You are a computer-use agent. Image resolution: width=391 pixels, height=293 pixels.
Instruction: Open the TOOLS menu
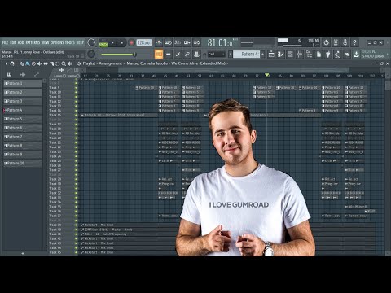[69, 42]
